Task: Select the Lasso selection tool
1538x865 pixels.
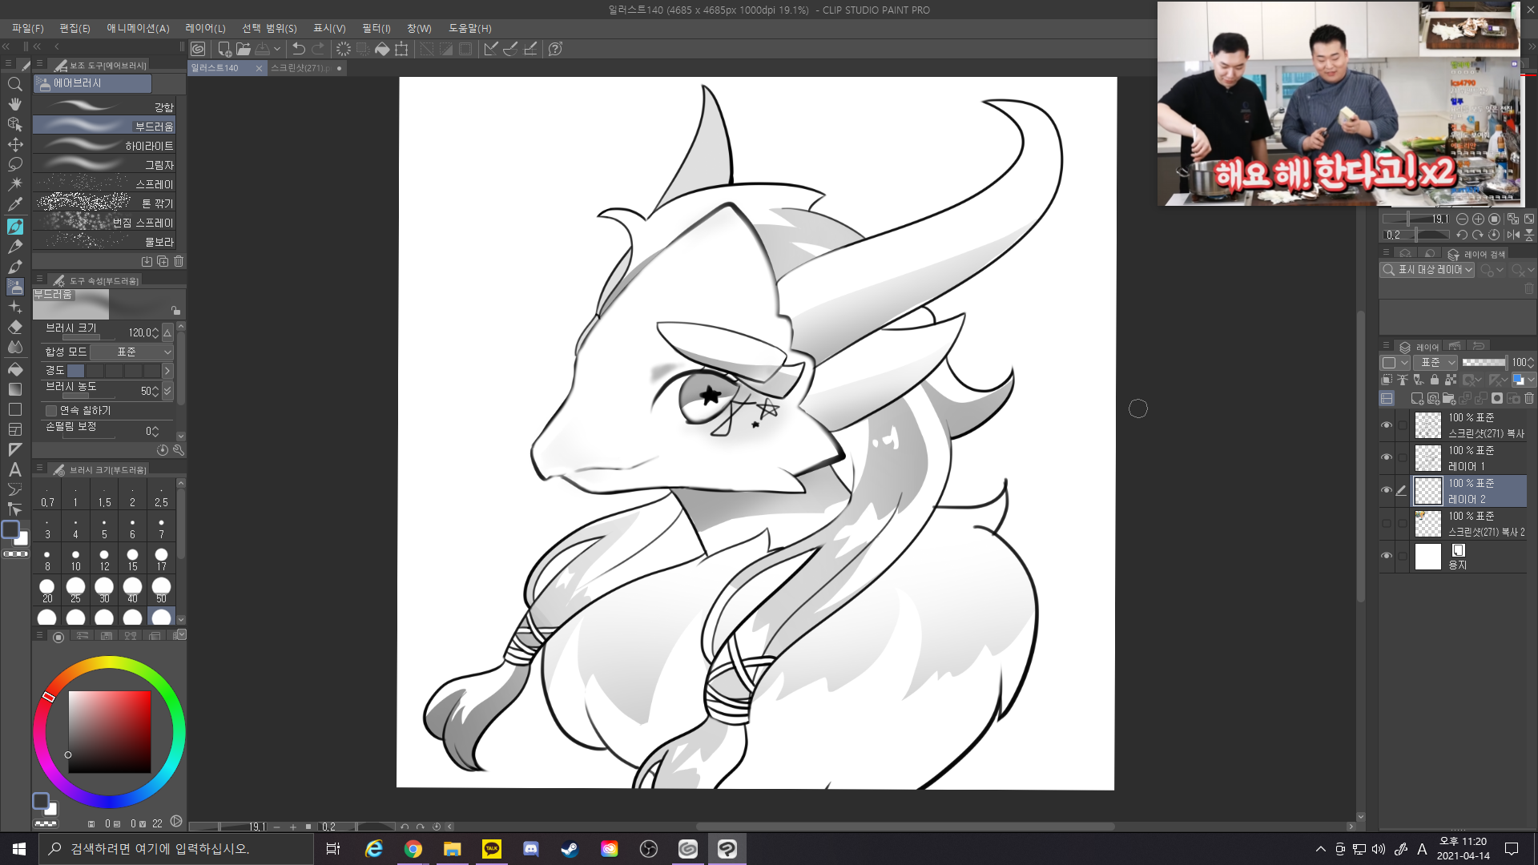Action: pos(14,164)
